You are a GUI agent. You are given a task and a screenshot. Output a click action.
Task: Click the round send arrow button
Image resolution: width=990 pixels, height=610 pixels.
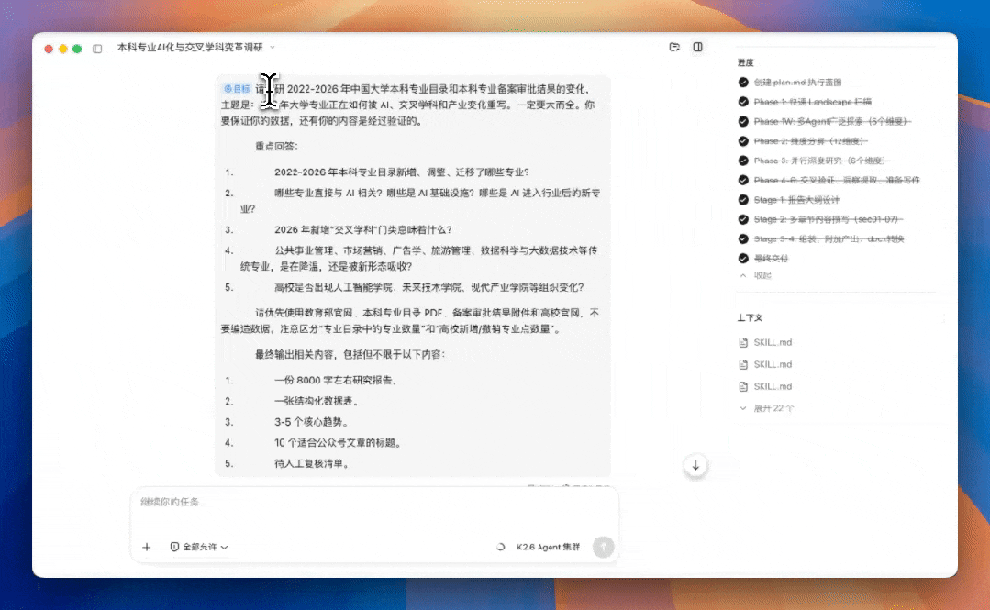[603, 547]
